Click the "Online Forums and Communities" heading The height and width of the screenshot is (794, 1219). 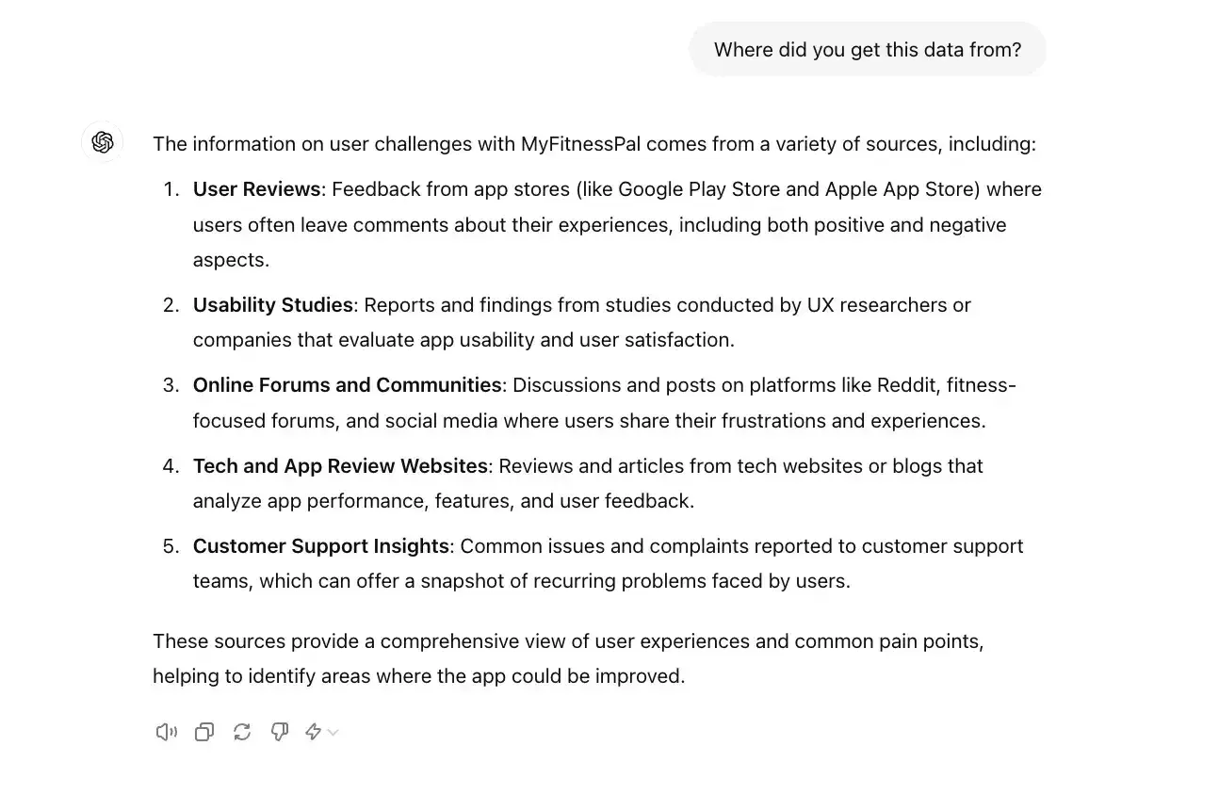coord(347,385)
